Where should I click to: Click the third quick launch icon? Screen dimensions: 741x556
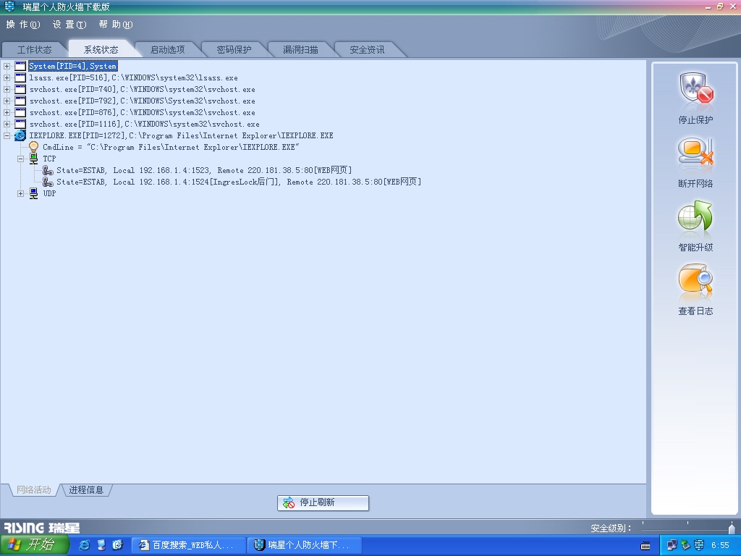[117, 545]
